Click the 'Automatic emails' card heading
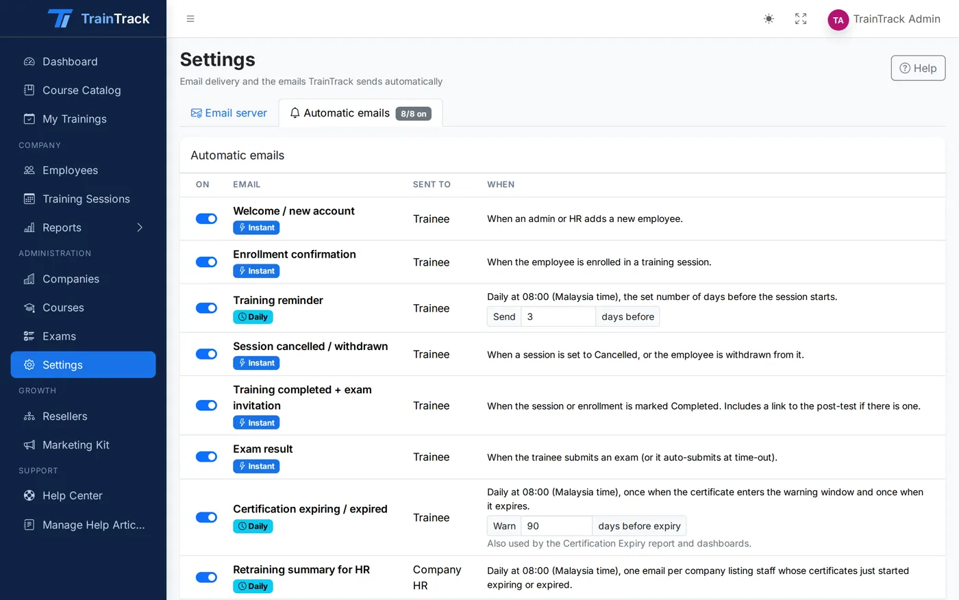 click(237, 155)
